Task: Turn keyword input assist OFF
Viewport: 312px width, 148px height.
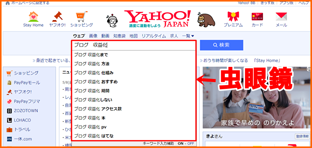Action: point(191,143)
